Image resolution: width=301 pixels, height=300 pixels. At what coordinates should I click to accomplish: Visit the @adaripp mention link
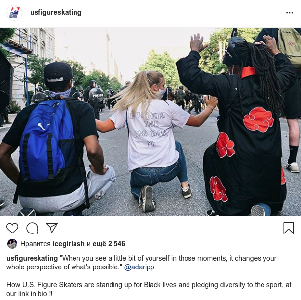pyautogui.click(x=139, y=267)
